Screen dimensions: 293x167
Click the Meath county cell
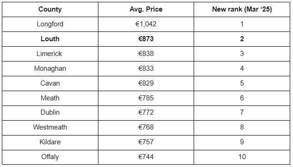point(50,98)
